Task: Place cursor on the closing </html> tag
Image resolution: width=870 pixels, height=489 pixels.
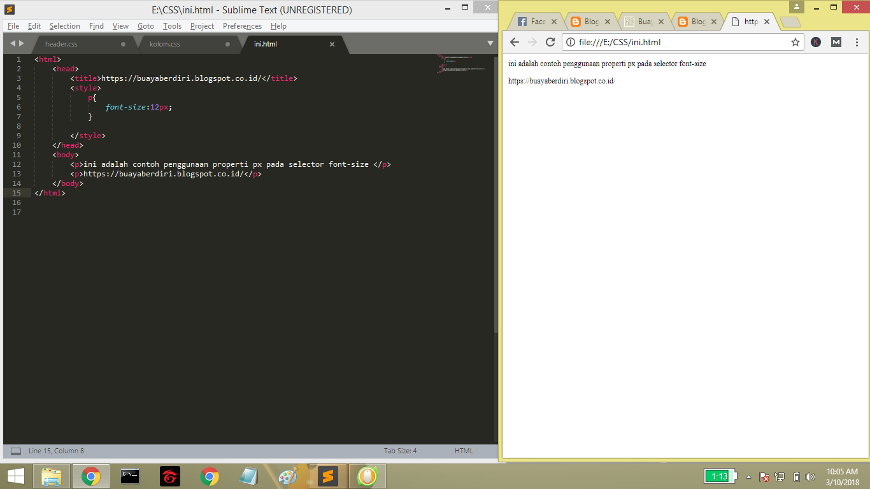Action: pyautogui.click(x=50, y=193)
